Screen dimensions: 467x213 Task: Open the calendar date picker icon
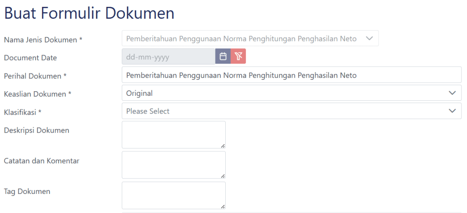click(x=223, y=57)
